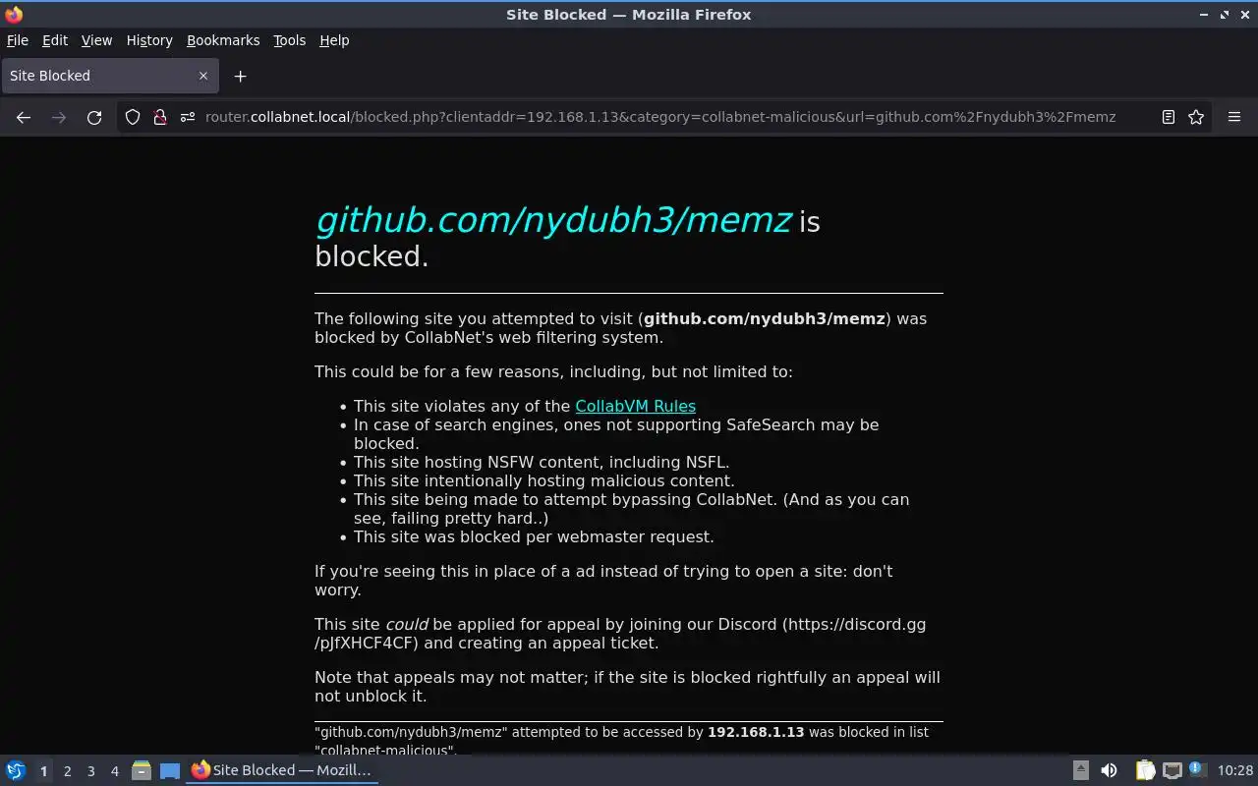
Task: Click 'Note that appeals may not matter' paragraph
Action: click(627, 687)
